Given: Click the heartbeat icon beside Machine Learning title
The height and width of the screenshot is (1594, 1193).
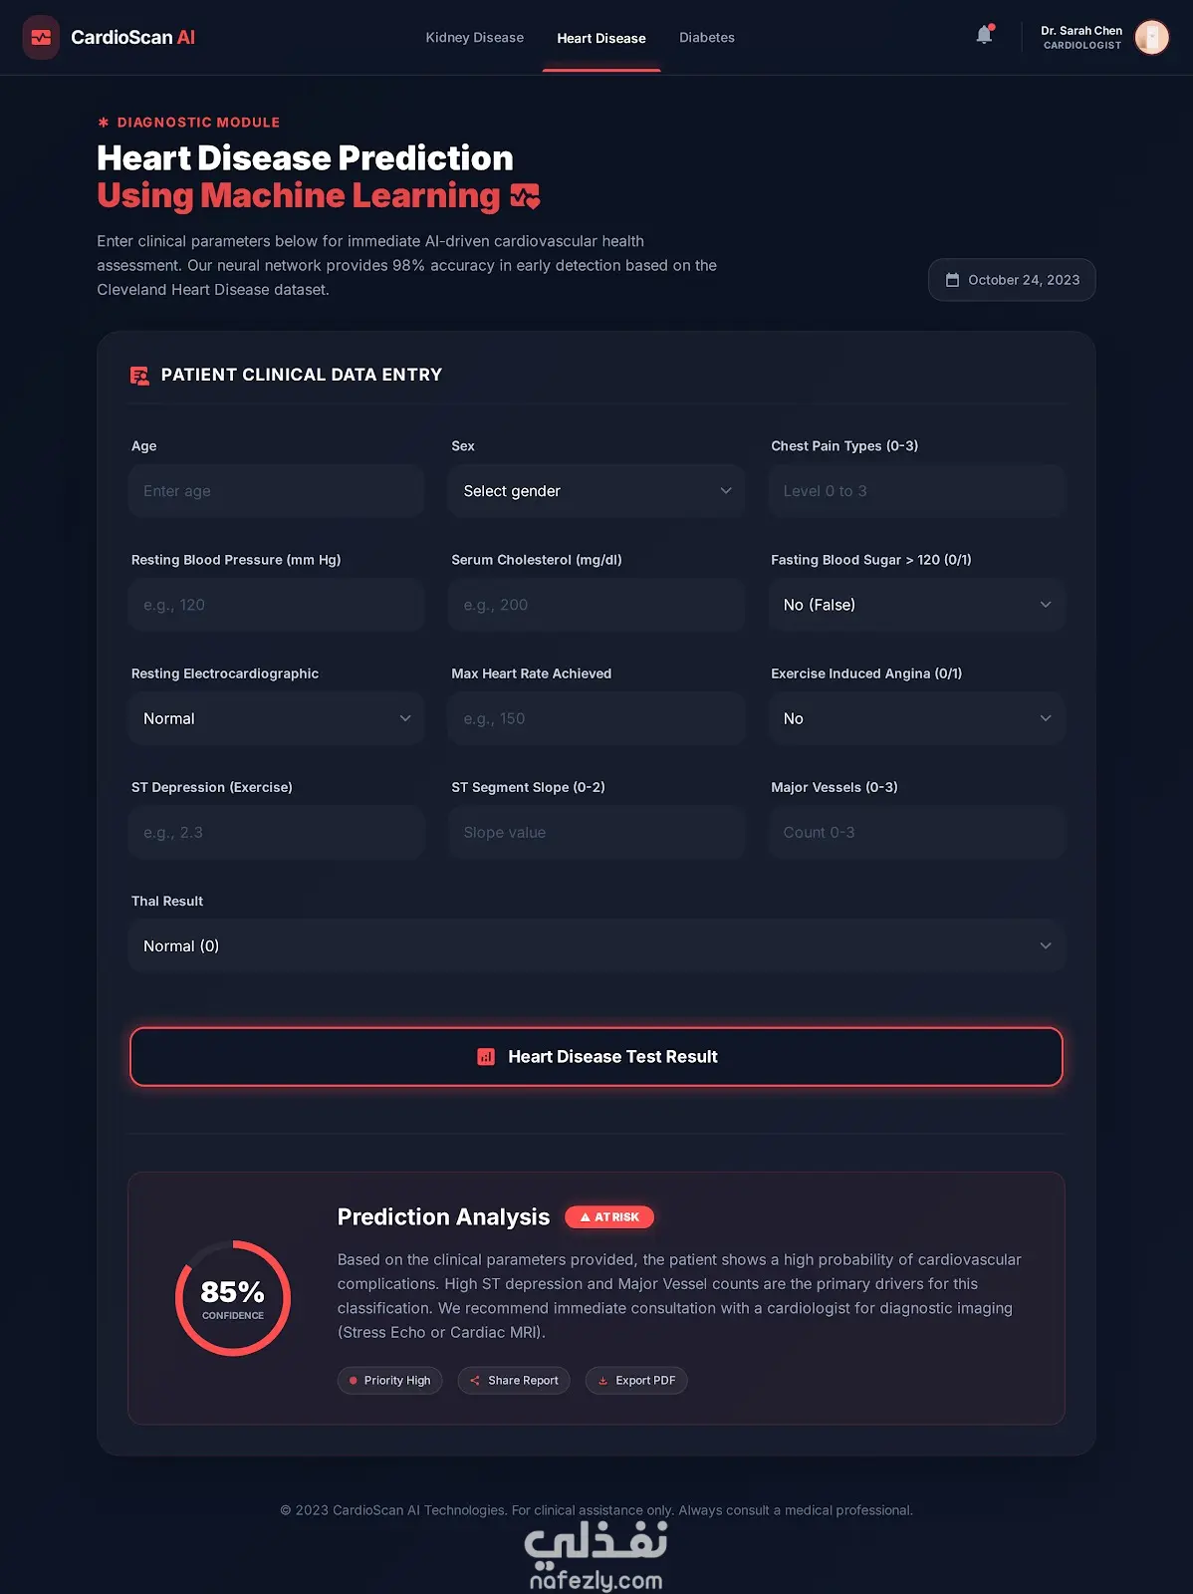Looking at the screenshot, I should pyautogui.click(x=525, y=196).
